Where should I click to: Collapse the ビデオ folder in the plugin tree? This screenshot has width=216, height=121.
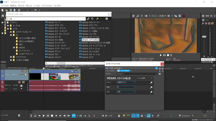(x=8, y=29)
